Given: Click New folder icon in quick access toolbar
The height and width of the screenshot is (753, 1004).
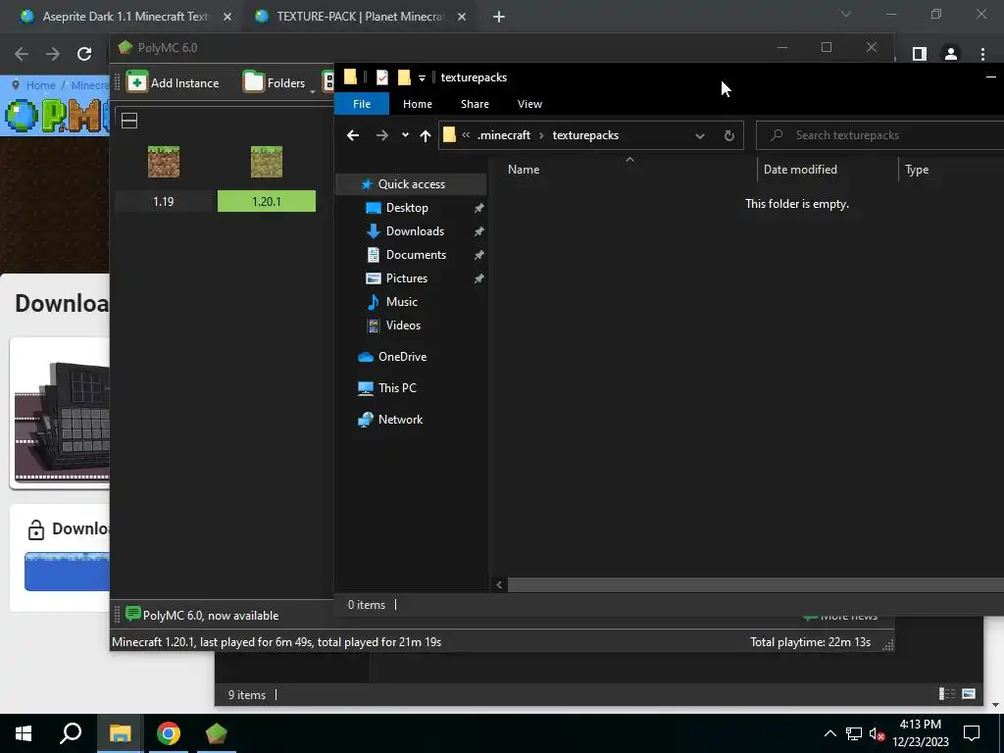Looking at the screenshot, I should click(x=403, y=77).
